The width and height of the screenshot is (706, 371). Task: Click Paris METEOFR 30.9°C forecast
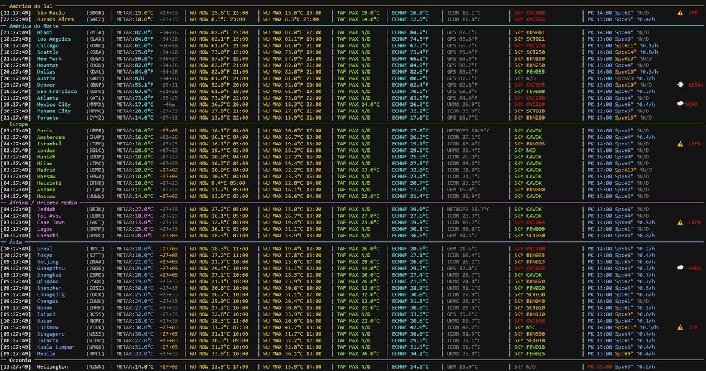point(468,131)
